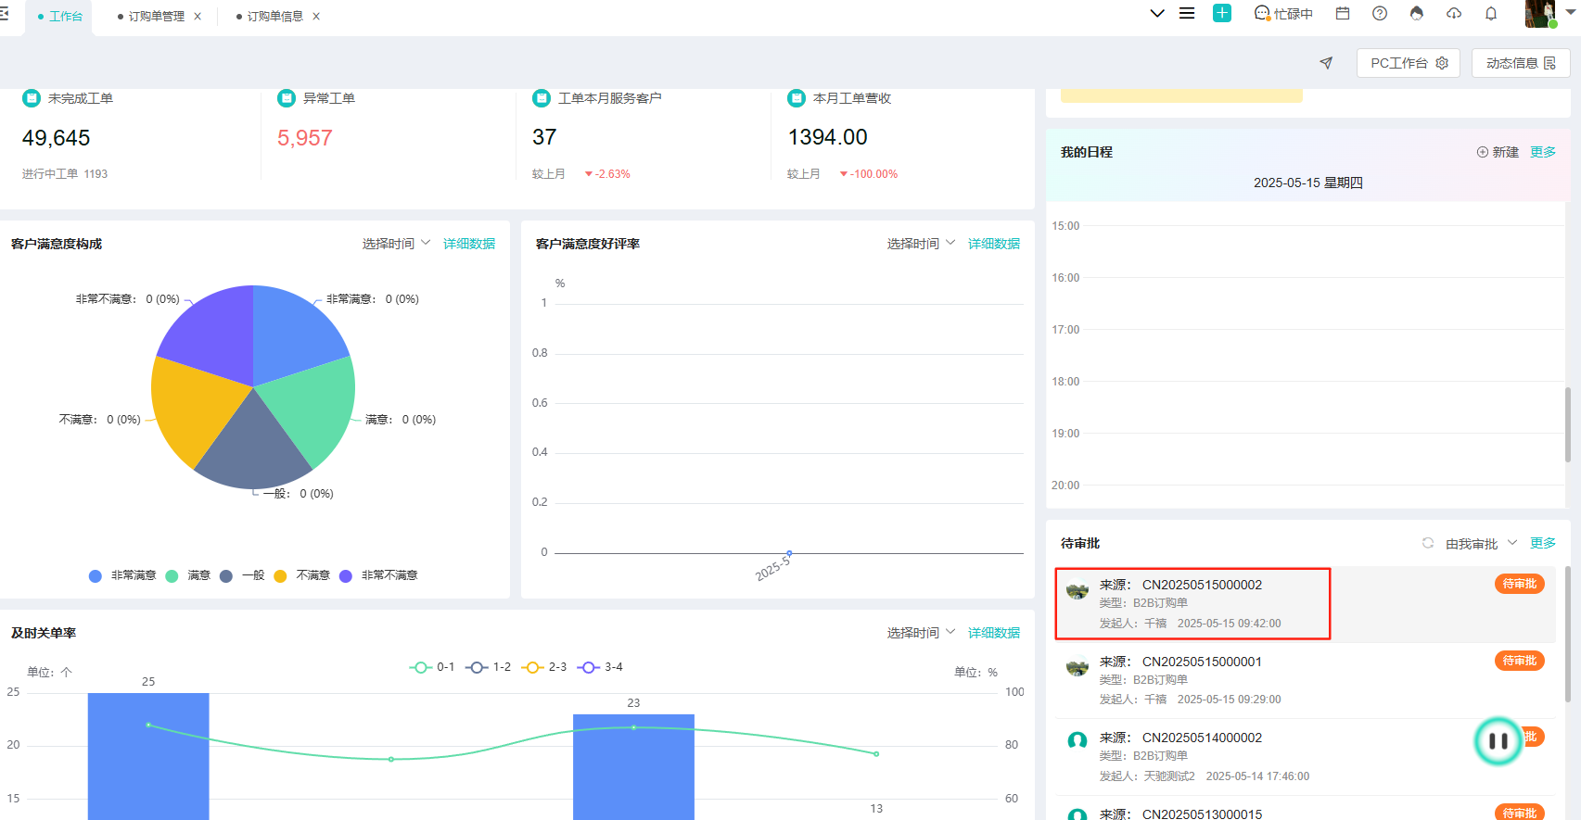
Task: Toggle the 3-4 series legend
Action: click(x=600, y=667)
